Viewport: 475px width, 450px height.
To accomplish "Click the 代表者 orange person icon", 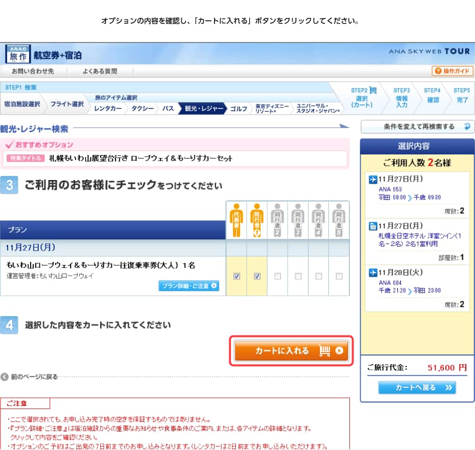I will (x=236, y=220).
